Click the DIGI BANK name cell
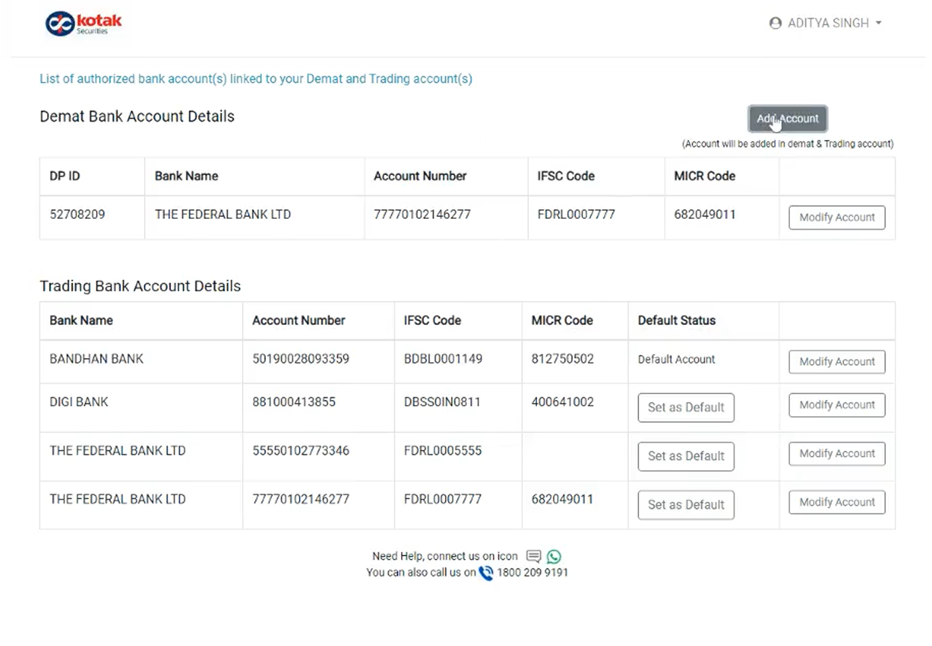The width and height of the screenshot is (932, 646). (x=78, y=402)
